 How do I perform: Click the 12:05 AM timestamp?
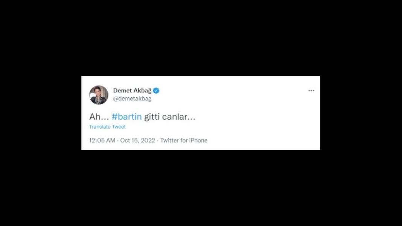tap(102, 140)
